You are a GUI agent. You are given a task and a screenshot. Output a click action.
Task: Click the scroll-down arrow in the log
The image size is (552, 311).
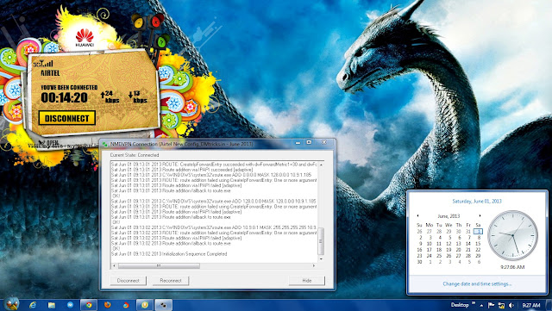[321, 259]
